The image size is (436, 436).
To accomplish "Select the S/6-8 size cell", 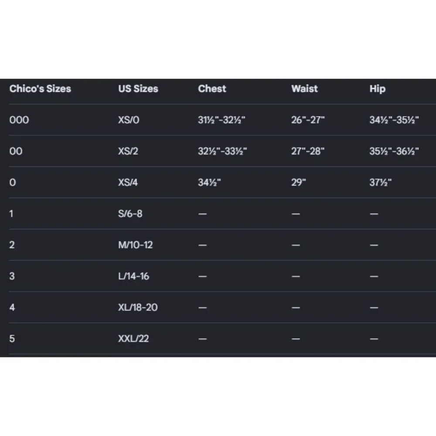I will coord(130,214).
